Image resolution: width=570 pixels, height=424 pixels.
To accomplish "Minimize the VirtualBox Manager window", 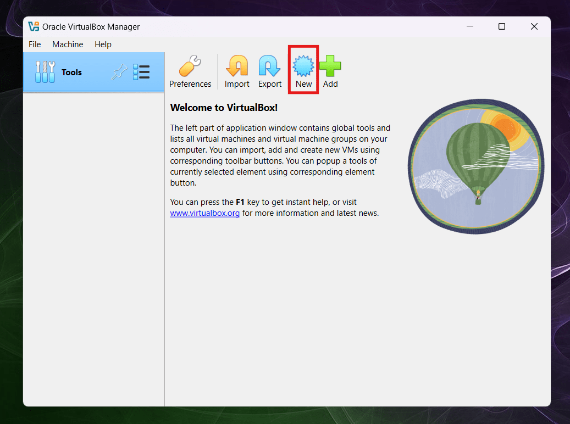I will tap(469, 26).
